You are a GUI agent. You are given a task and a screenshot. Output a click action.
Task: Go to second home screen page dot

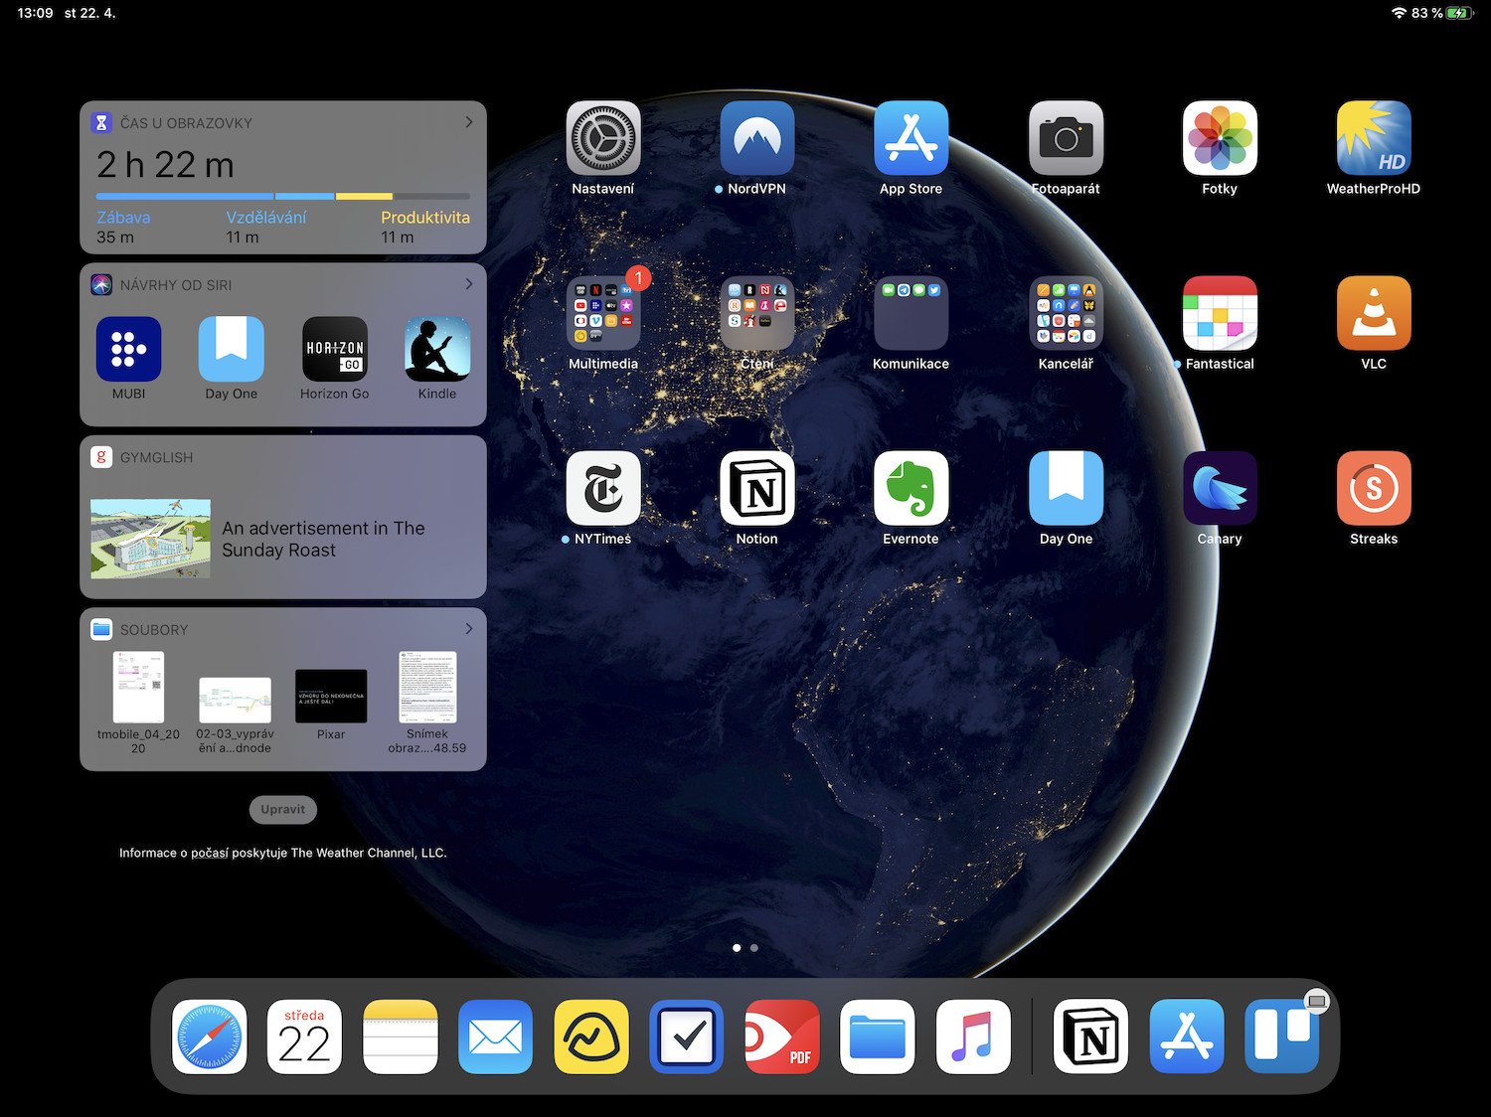pos(754,948)
